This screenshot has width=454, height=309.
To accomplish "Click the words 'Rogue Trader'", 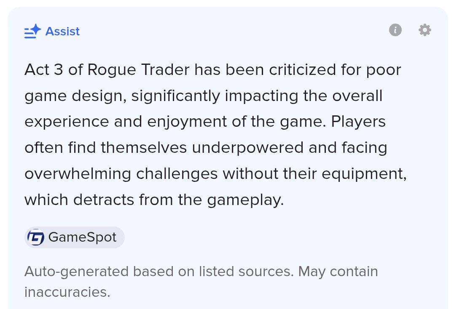I will pos(138,70).
